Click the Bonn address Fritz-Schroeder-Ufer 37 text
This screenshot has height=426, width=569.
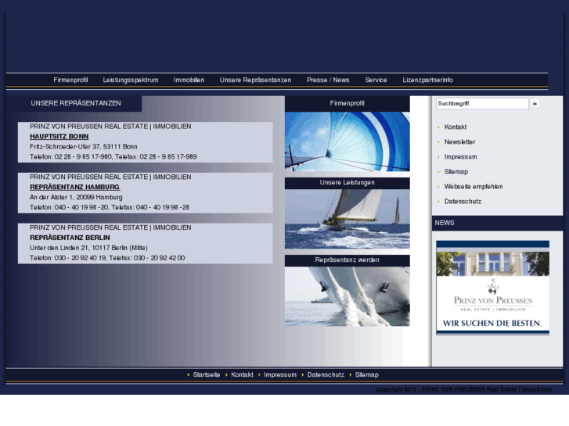pos(84,146)
